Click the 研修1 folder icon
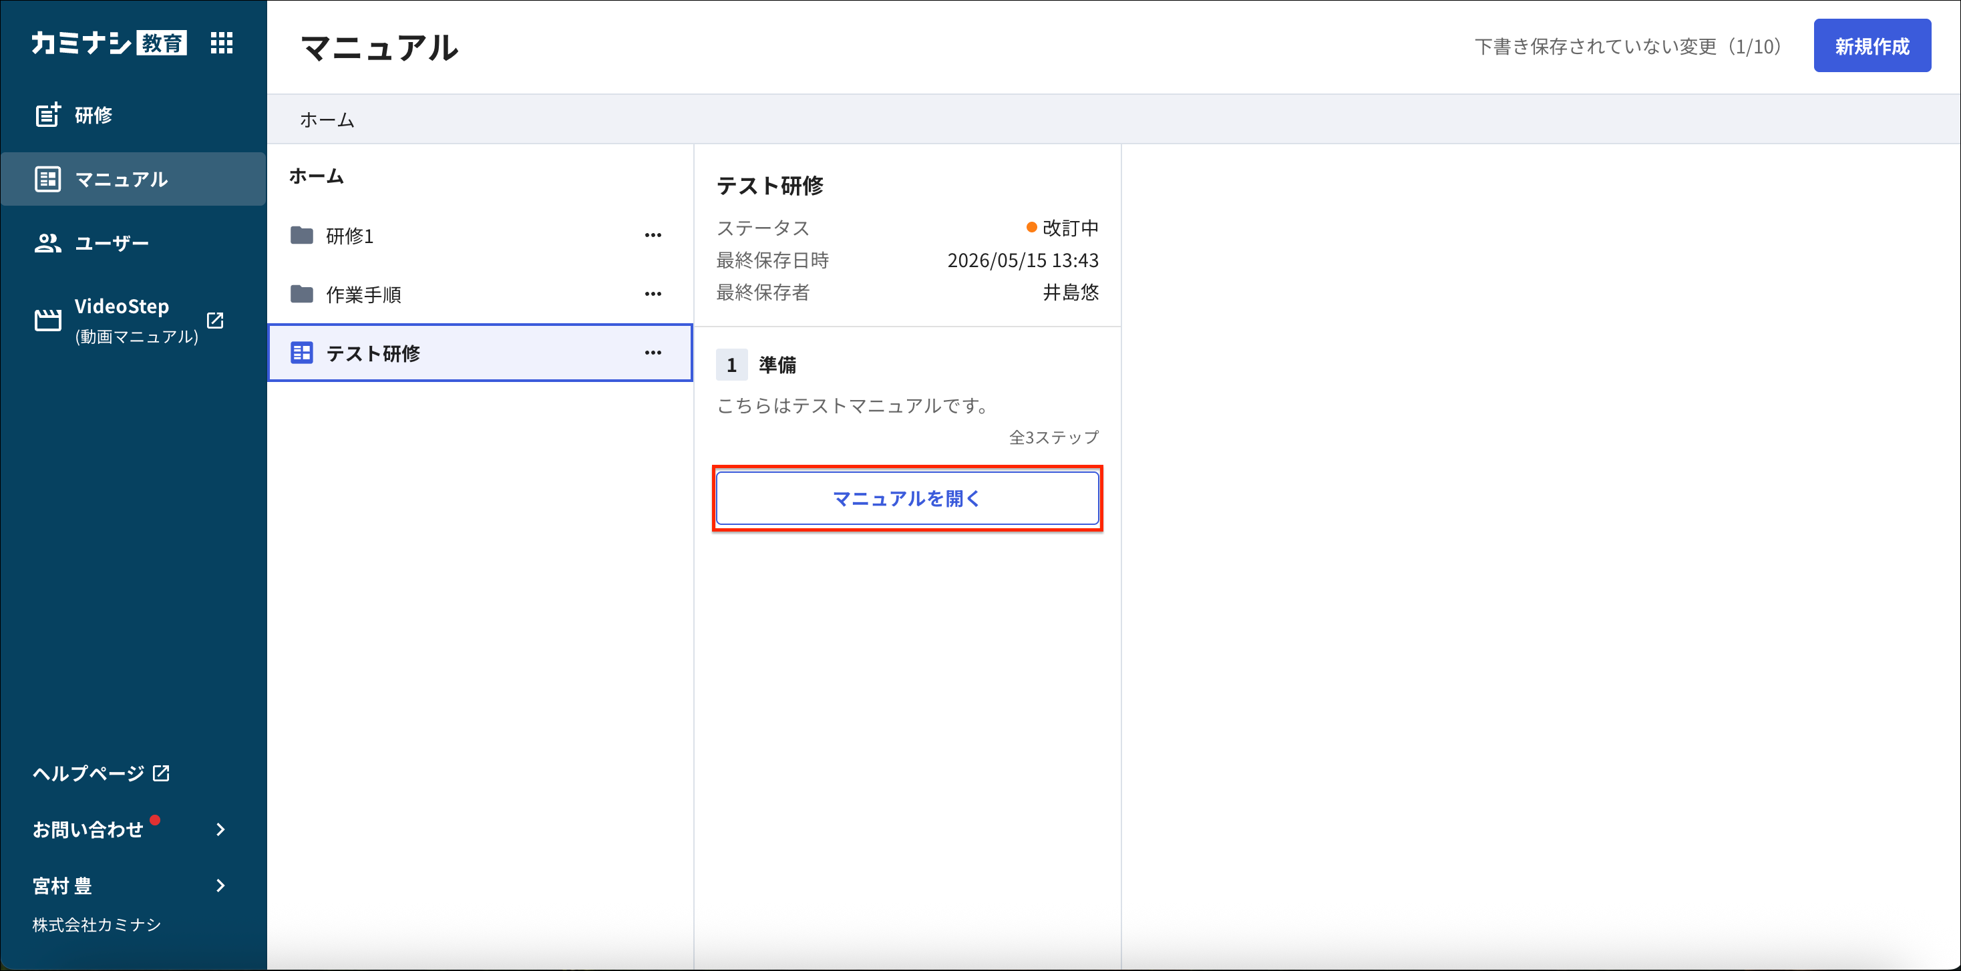1961x971 pixels. 302,235
